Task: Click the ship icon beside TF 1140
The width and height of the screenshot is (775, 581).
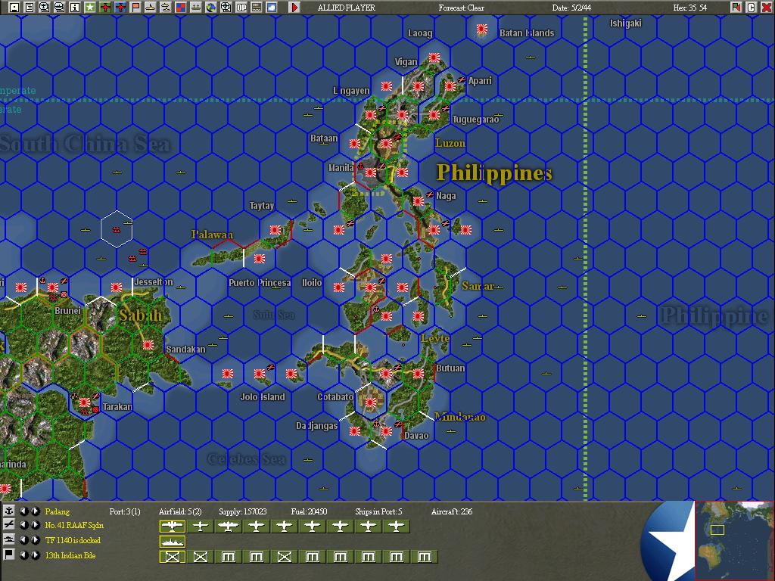Action: tap(8, 540)
